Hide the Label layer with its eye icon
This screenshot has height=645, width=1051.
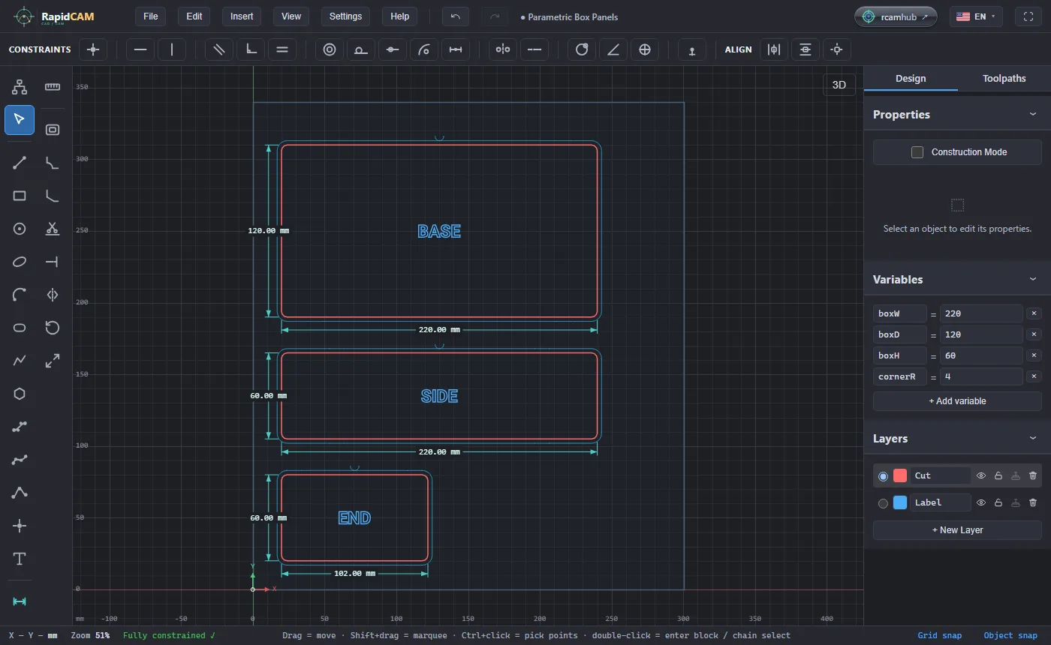(x=980, y=502)
